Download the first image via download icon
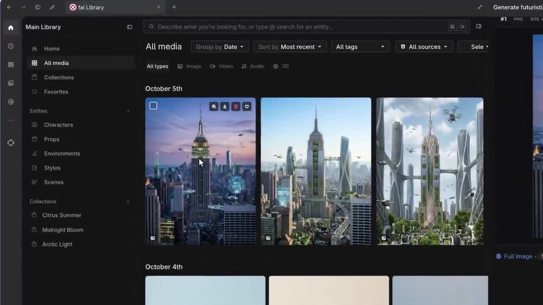 pos(225,107)
